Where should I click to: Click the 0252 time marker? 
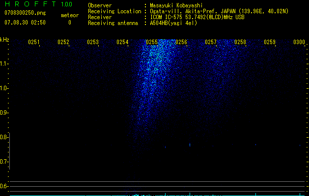pyautogui.click(x=63, y=42)
